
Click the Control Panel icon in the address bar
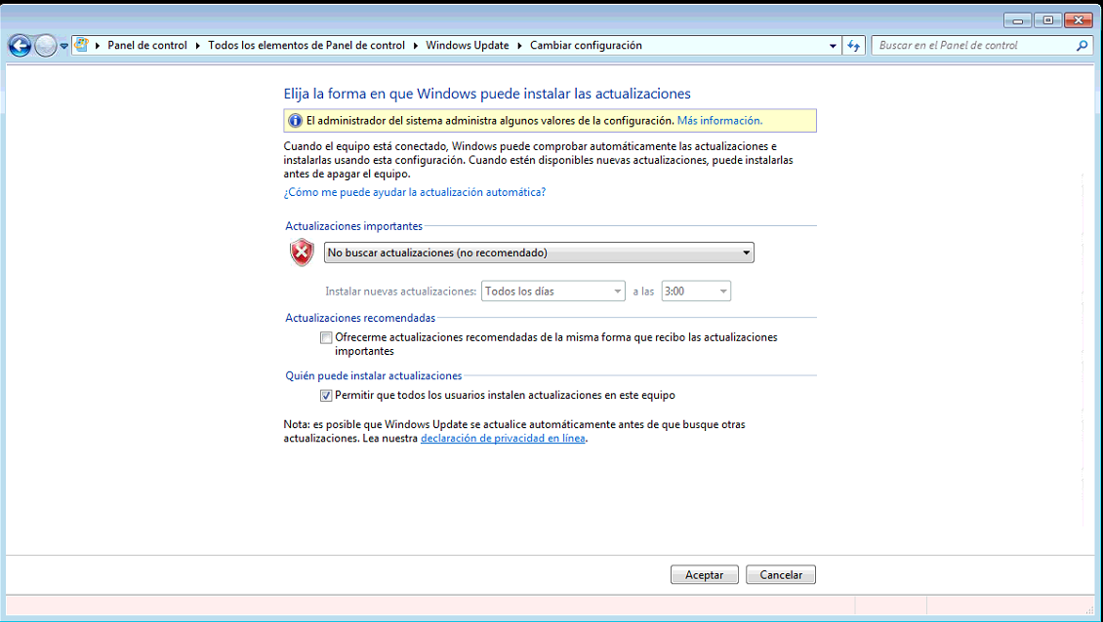83,45
